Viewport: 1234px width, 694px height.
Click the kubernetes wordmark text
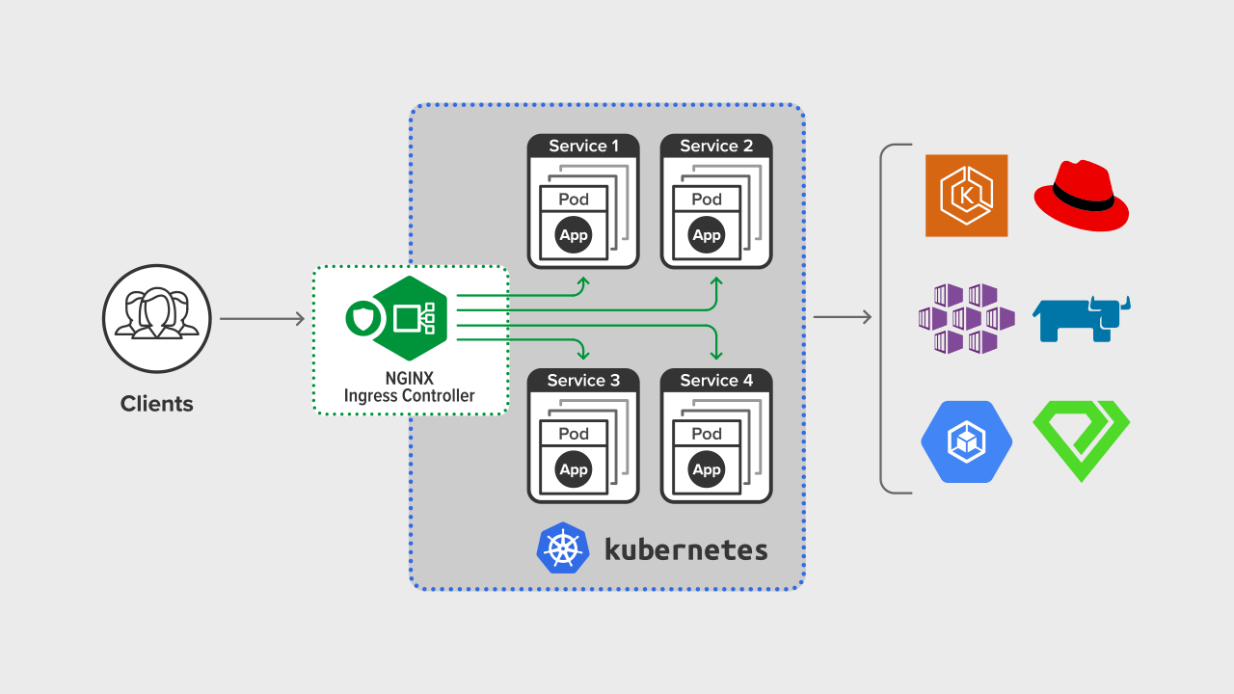coord(686,549)
